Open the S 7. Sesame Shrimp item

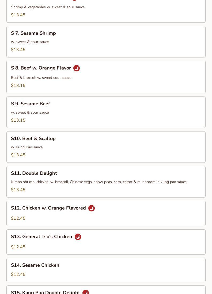33,33
